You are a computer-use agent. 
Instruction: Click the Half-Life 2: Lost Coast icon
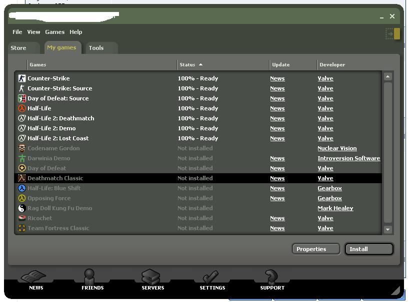(22, 138)
